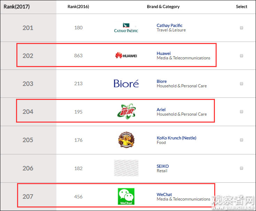Image resolution: width=256 pixels, height=211 pixels.
Task: Click the KoKo Krunch logo
Action: (x=126, y=140)
